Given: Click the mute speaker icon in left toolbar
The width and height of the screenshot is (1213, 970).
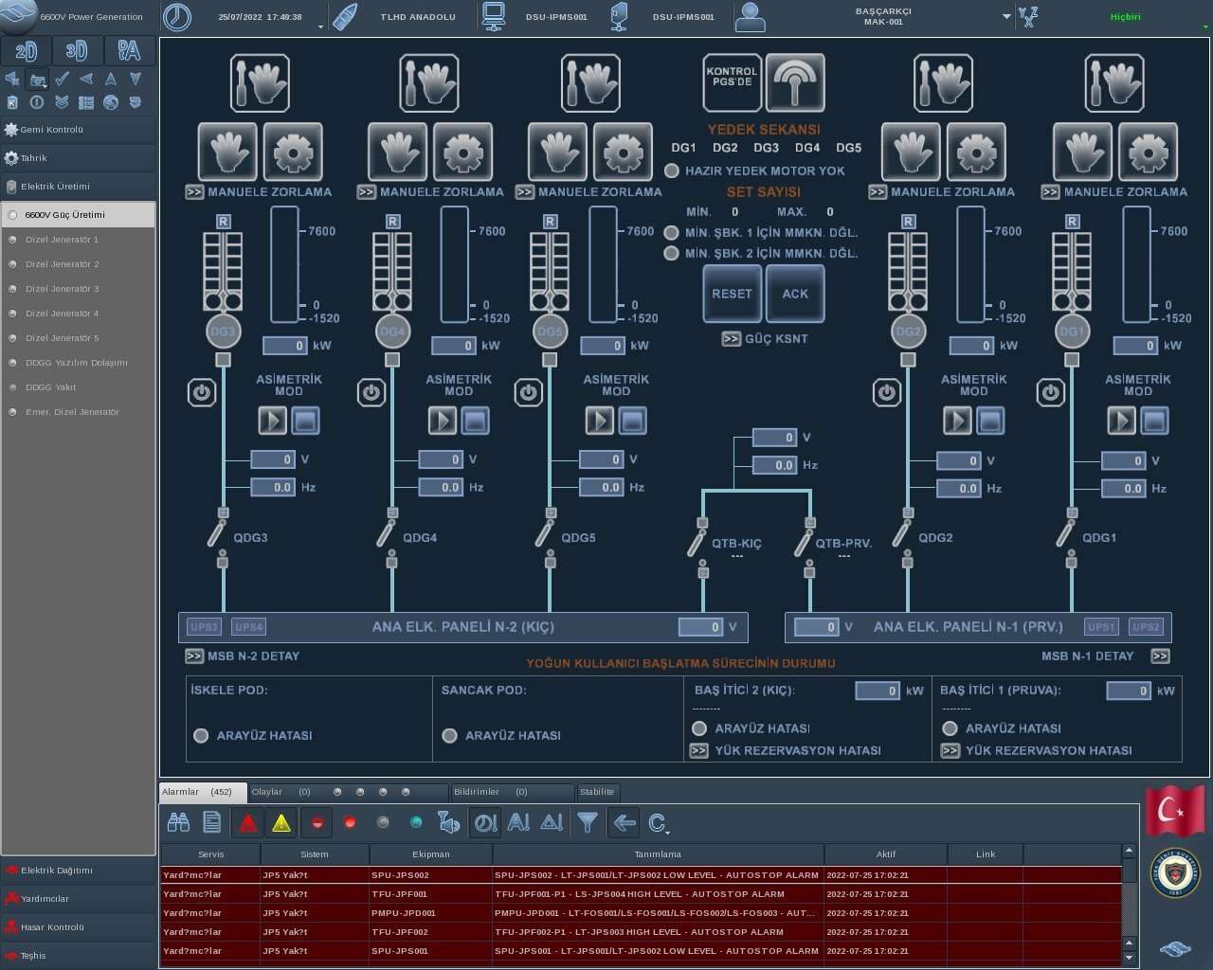Looking at the screenshot, I should click(12, 79).
